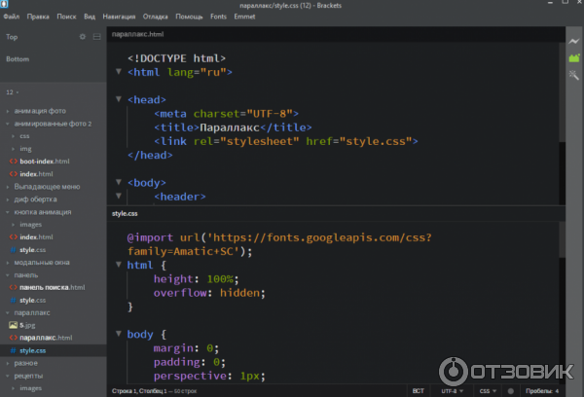This screenshot has width=584, height=397.
Task: Click the CSS hash icon beside selected style.css
Action: tap(13, 350)
